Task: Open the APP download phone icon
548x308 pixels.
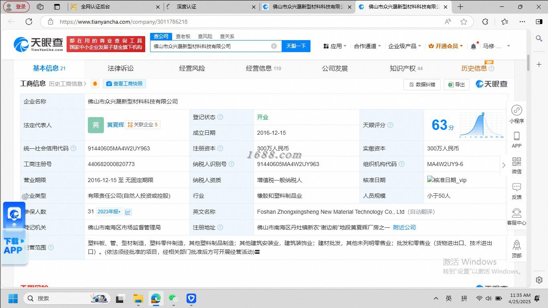Action: [x=517, y=140]
